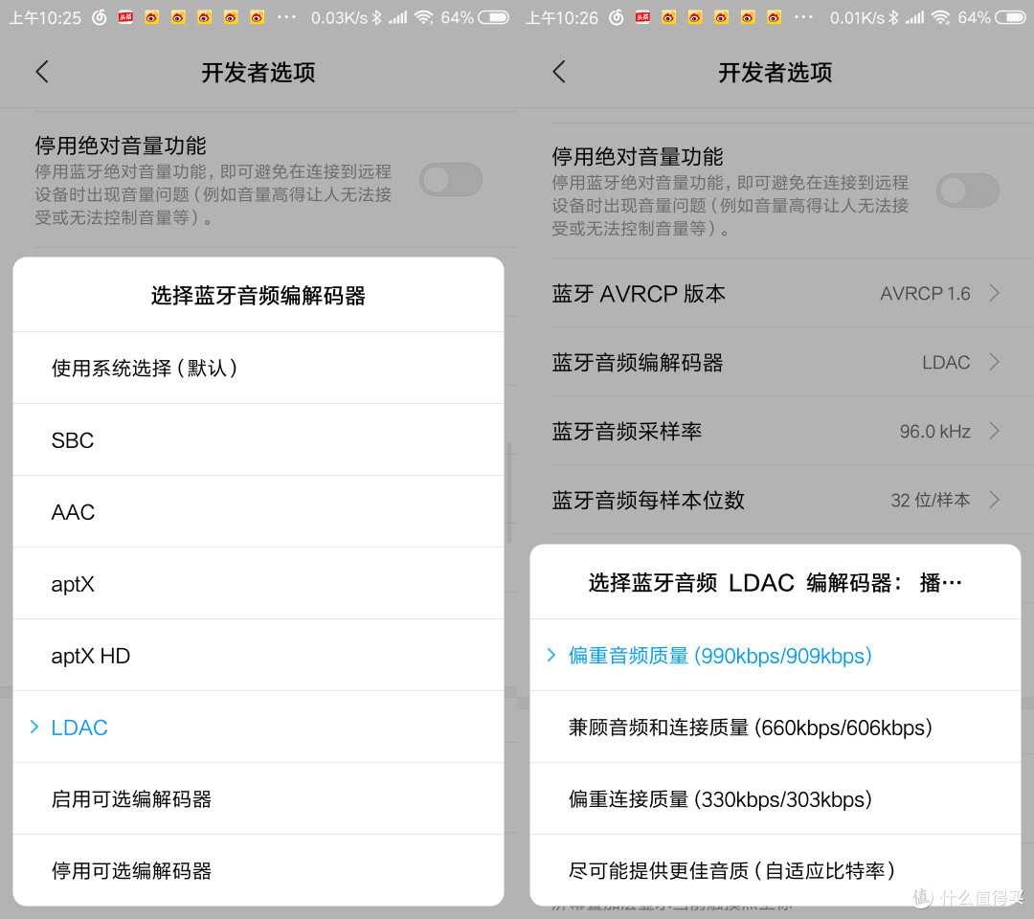The image size is (1034, 919).
Task: Select 使用系统选择（默认）codec option
Action: [258, 368]
